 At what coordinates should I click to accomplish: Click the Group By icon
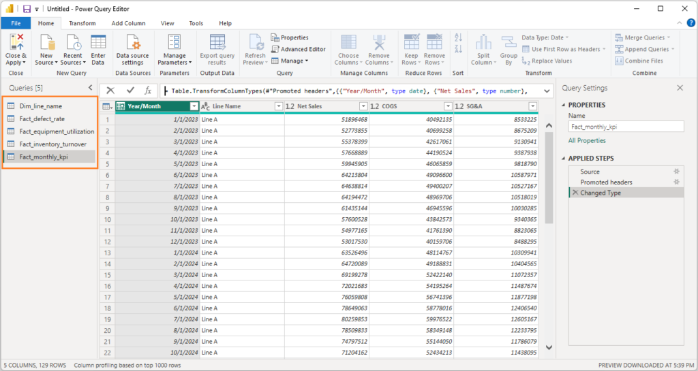(509, 43)
